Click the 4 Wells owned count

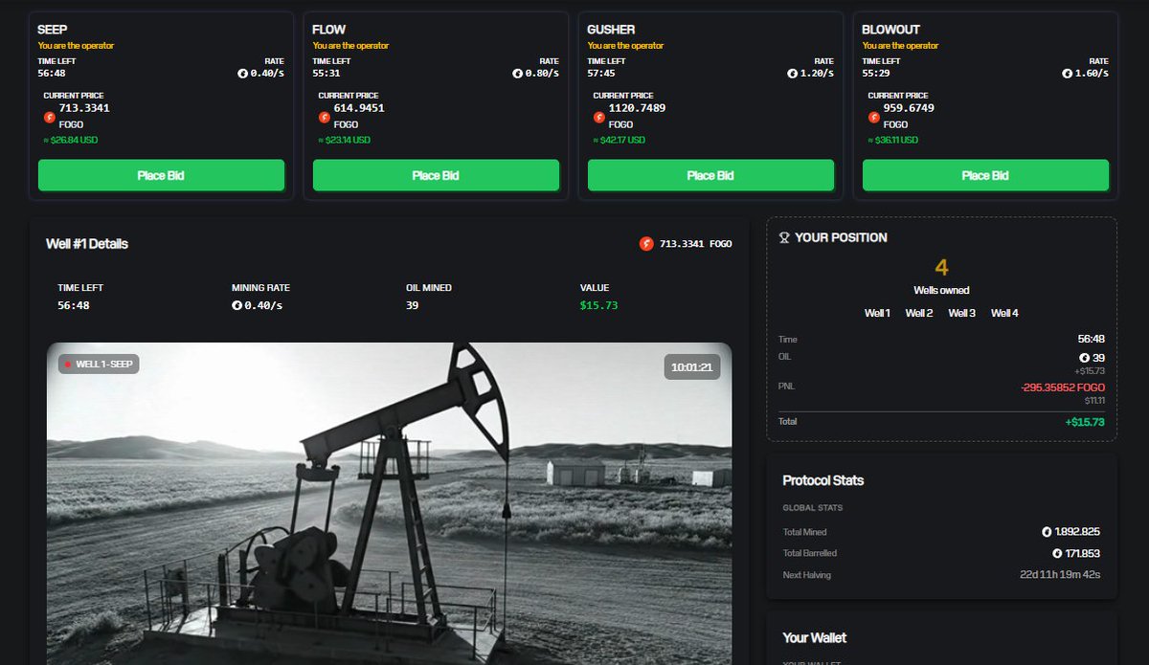[x=941, y=269]
